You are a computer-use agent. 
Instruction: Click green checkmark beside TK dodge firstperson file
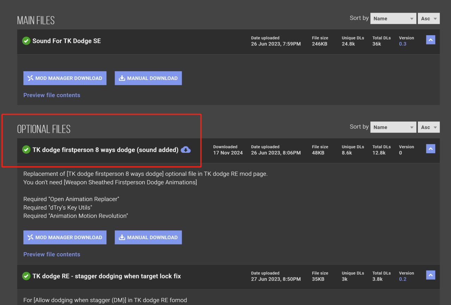26,150
